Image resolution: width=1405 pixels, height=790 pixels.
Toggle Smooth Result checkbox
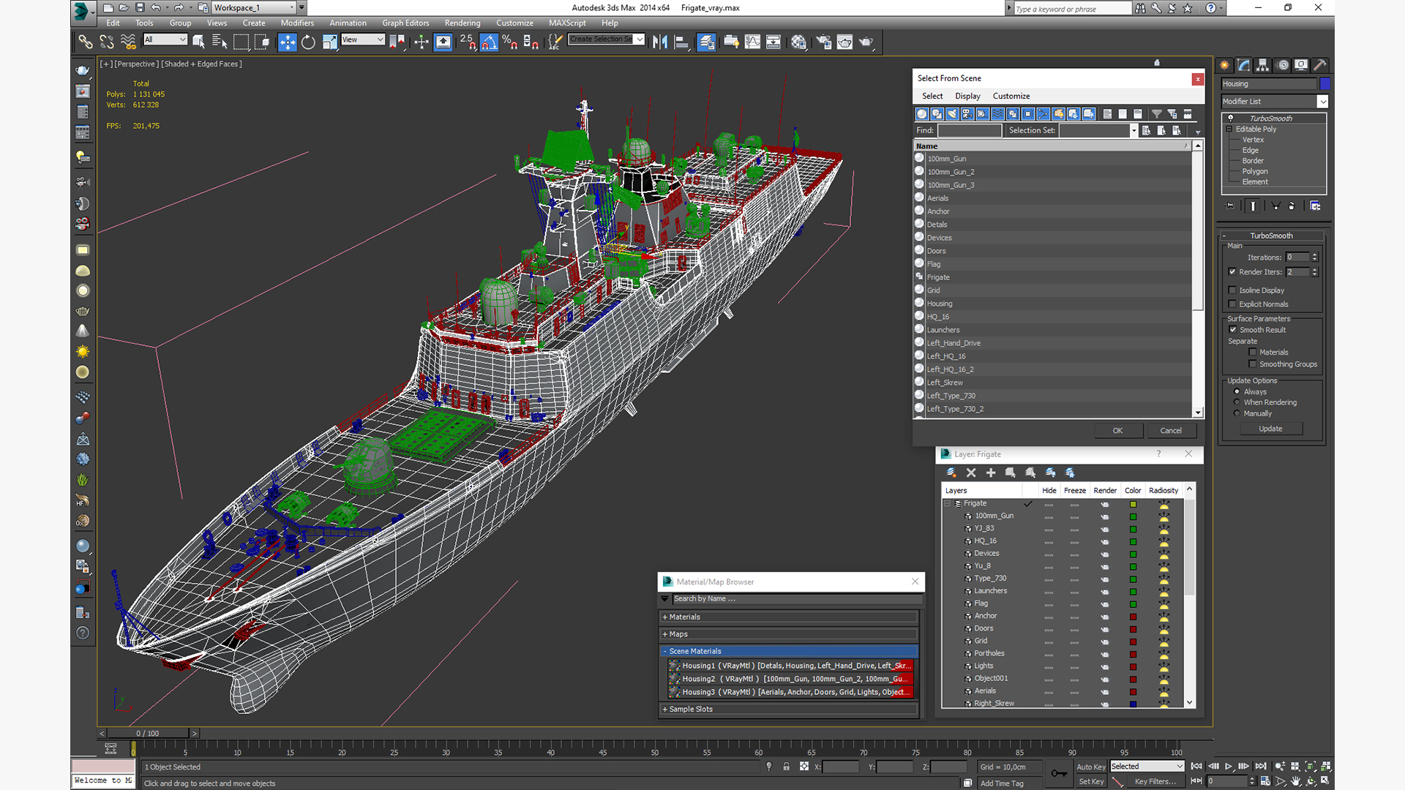1233,330
